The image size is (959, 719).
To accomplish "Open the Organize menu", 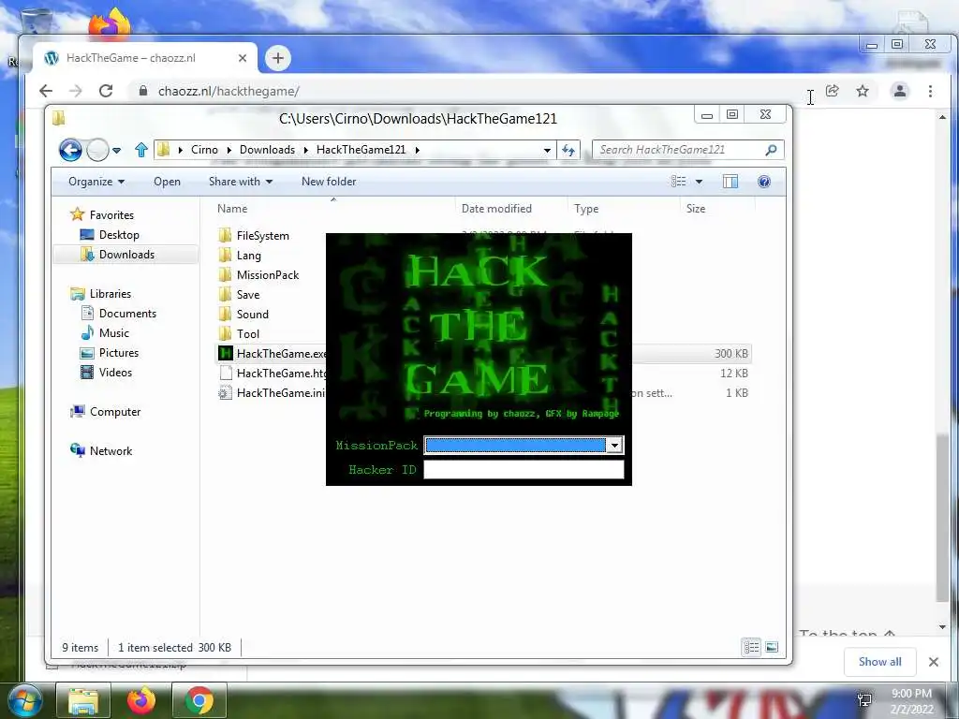I will (x=96, y=182).
